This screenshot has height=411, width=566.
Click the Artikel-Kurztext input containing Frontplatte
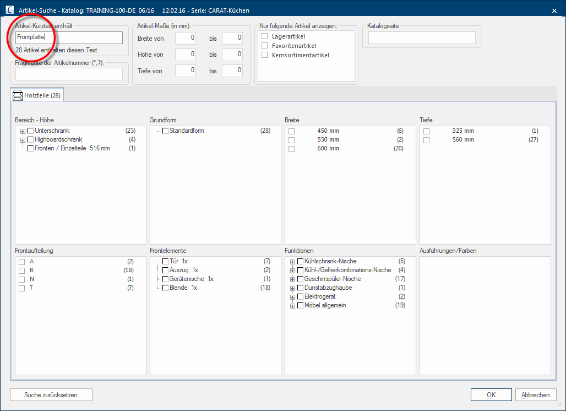(69, 37)
